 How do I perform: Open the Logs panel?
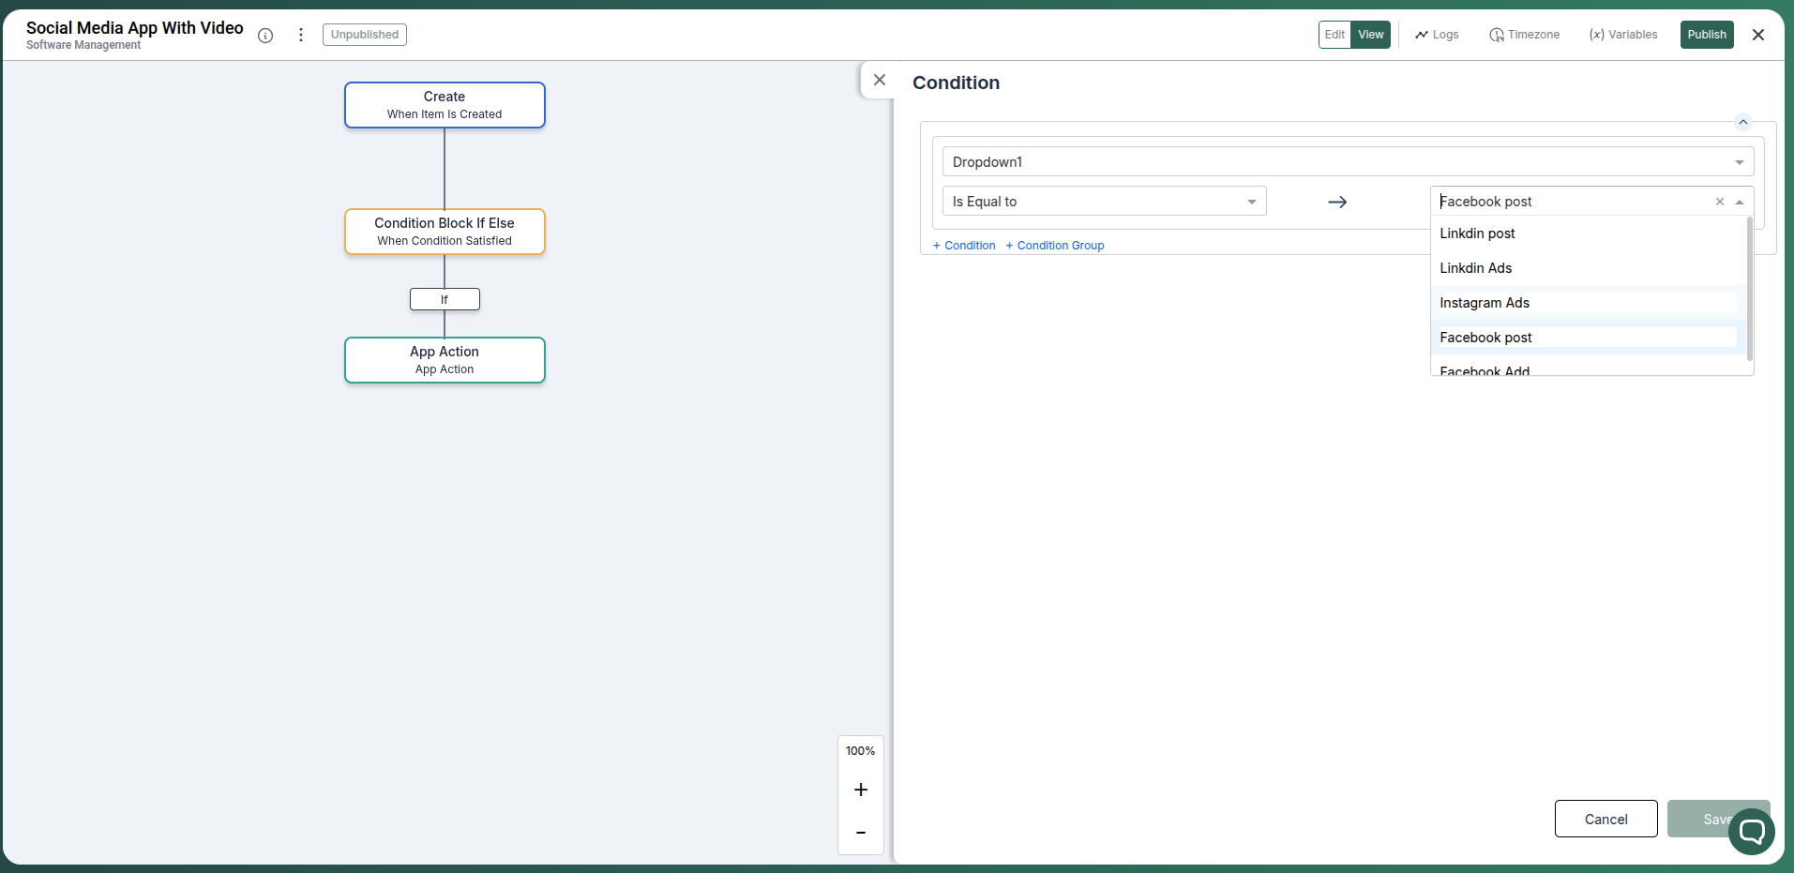[1436, 35]
